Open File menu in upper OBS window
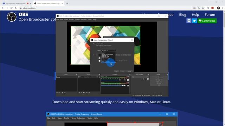This screenshot has width=225, height=126. point(58,20)
